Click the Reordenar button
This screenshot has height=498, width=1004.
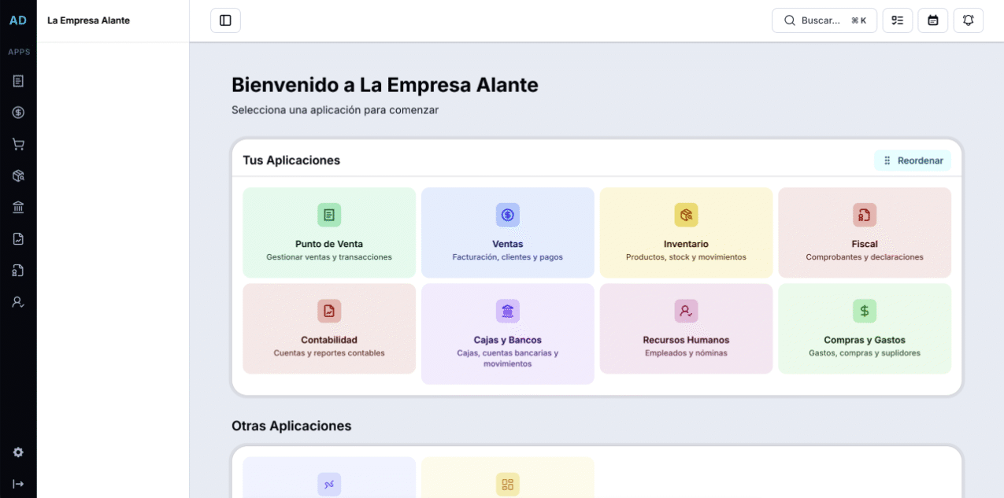pyautogui.click(x=912, y=160)
